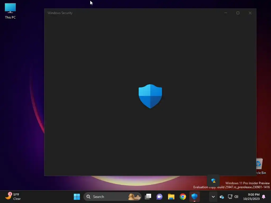Minimize the Windows Security window
The height and width of the screenshot is (203, 271).
[225, 13]
